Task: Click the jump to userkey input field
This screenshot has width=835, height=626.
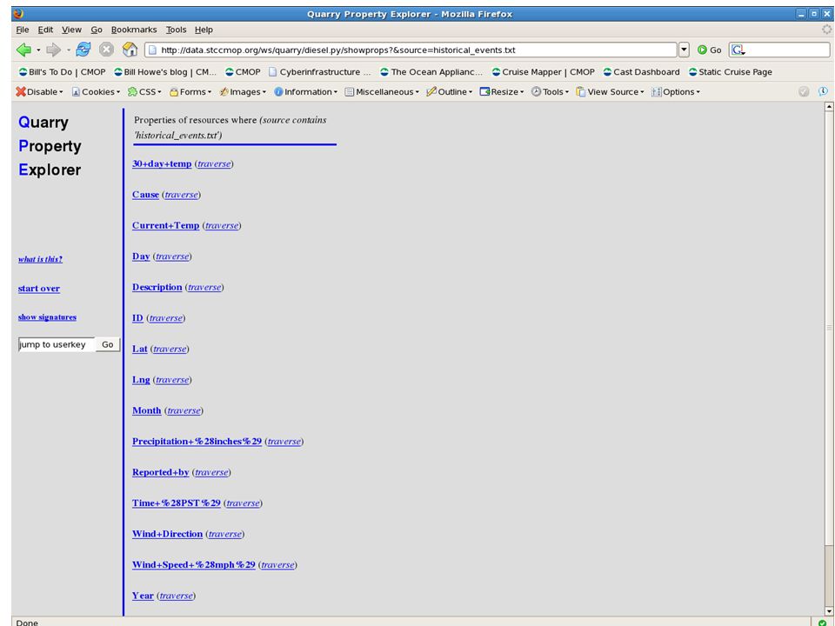Action: point(57,344)
